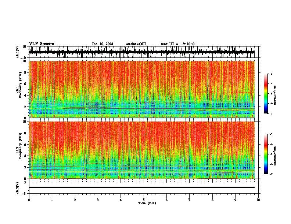Click the ch.3(V) axis label
Viewport: 291px width, 224px height.
coord(18,188)
